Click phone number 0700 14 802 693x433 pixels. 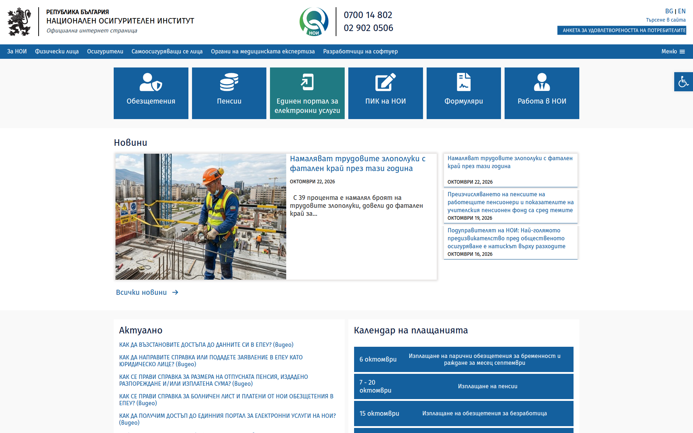click(x=368, y=15)
